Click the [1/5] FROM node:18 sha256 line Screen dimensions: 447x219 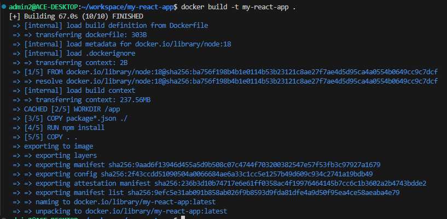225,72
